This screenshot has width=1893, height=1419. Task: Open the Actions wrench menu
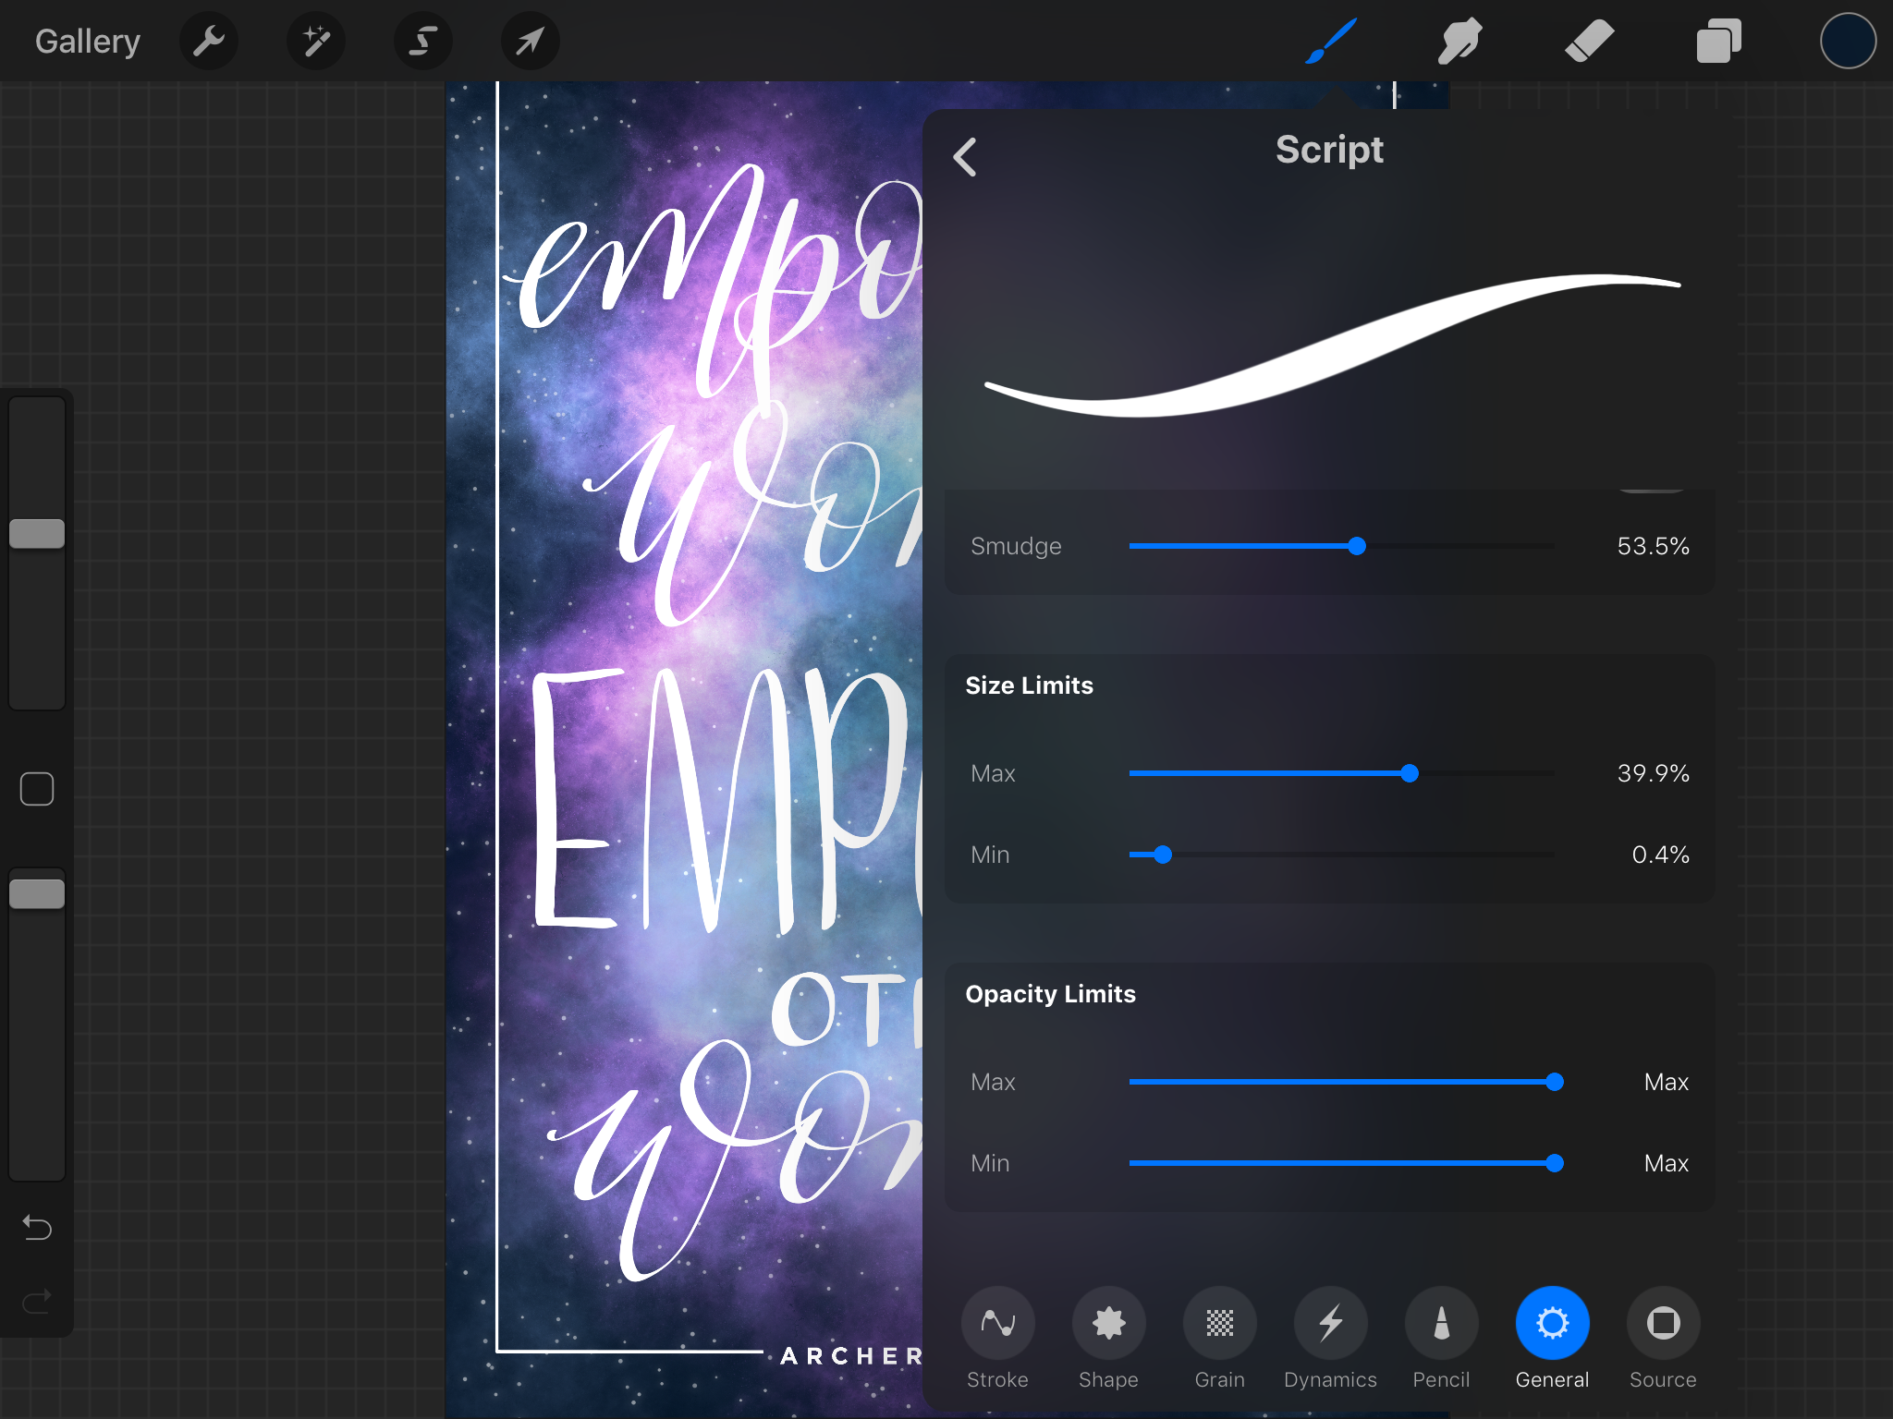tap(209, 42)
